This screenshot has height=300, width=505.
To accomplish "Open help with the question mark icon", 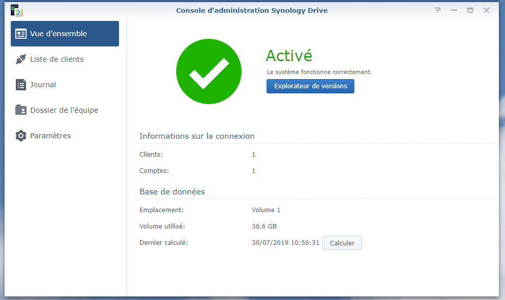I will 438,10.
